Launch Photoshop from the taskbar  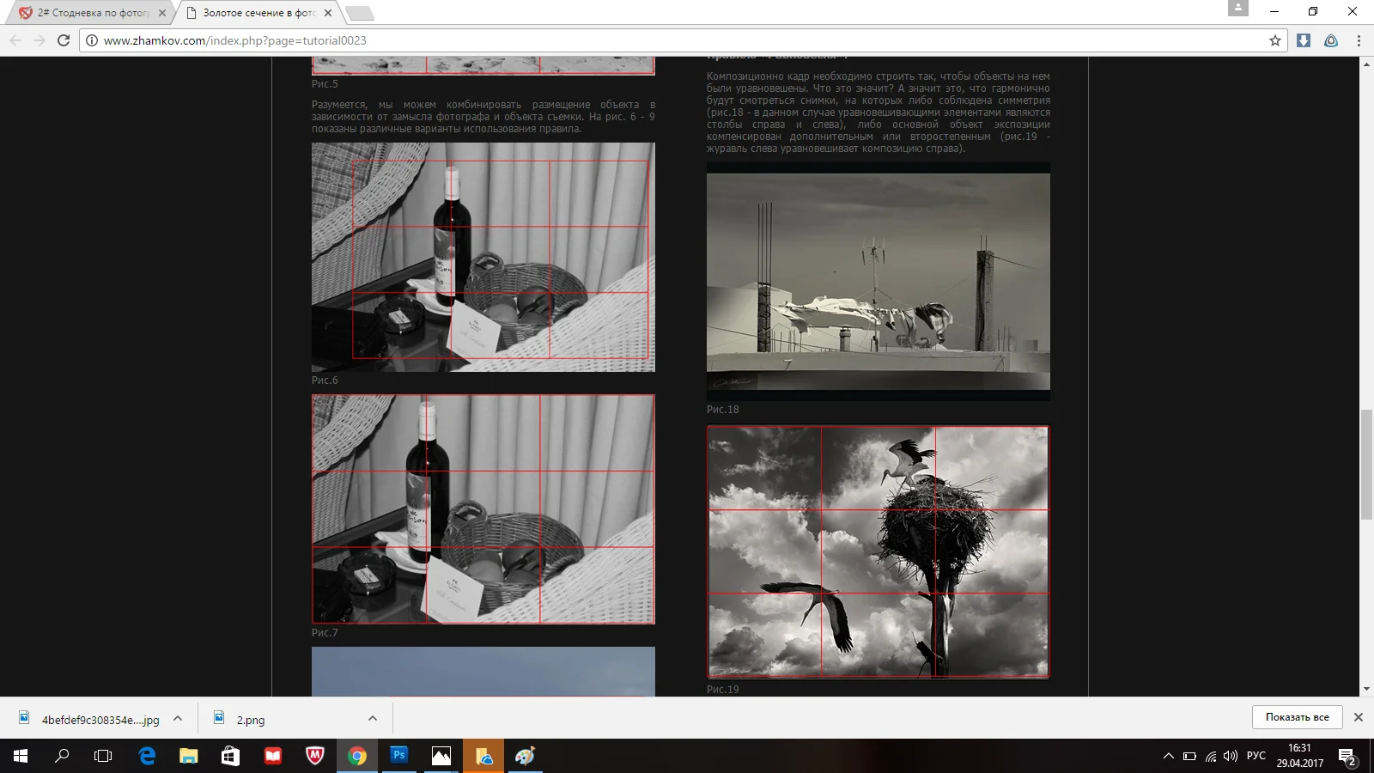point(398,757)
